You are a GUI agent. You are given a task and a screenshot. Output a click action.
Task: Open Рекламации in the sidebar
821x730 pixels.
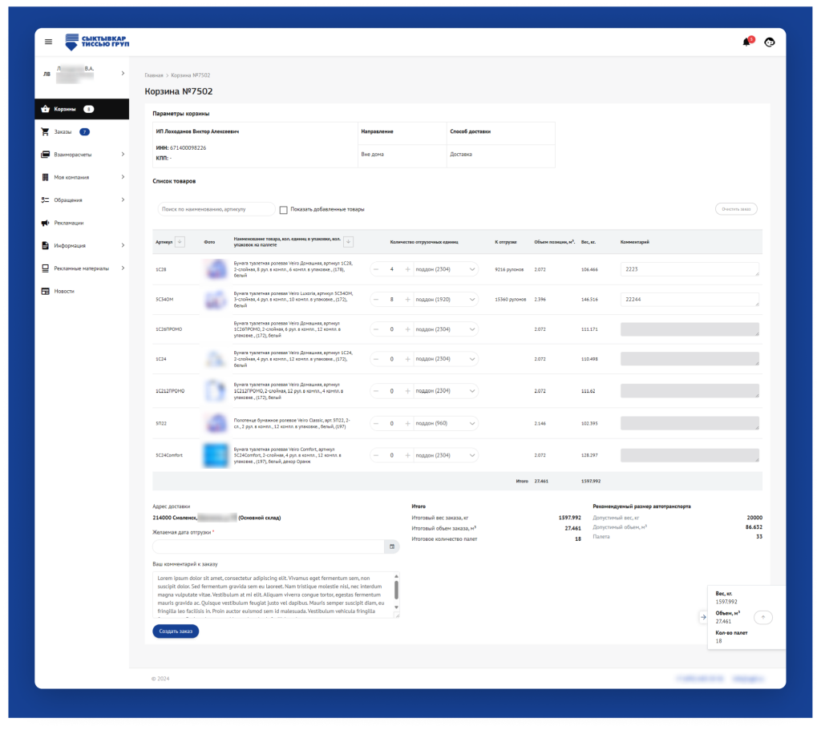point(82,223)
